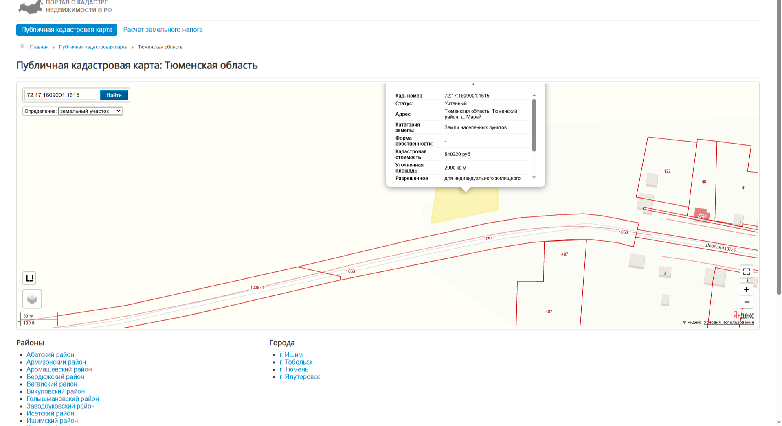
Task: Click the Yandex logo on the map
Action: [743, 315]
